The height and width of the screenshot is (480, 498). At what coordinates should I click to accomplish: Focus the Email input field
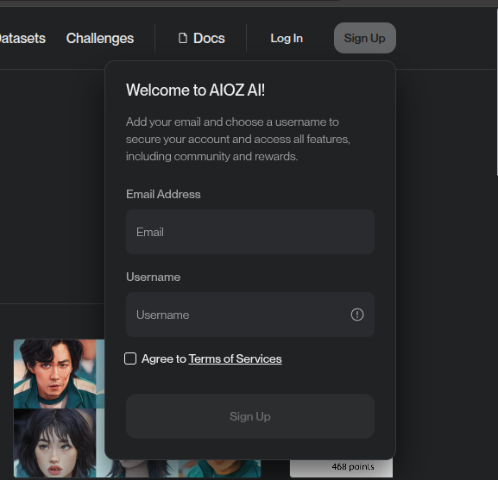(250, 232)
